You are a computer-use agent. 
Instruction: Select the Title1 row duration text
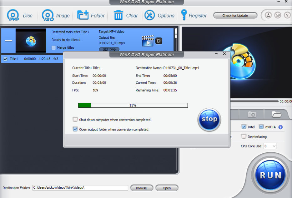37,59
